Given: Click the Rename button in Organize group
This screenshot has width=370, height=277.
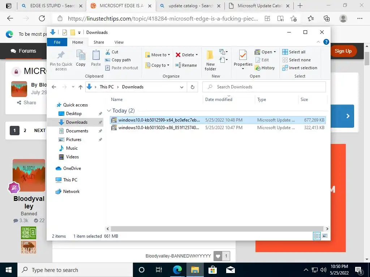Looking at the screenshot, I should coord(186,65).
